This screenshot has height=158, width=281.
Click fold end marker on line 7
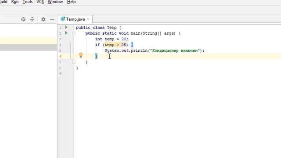tap(74, 62)
